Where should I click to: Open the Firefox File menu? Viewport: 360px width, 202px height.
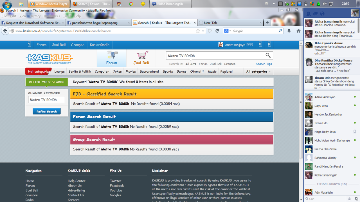click(x=4, y=16)
